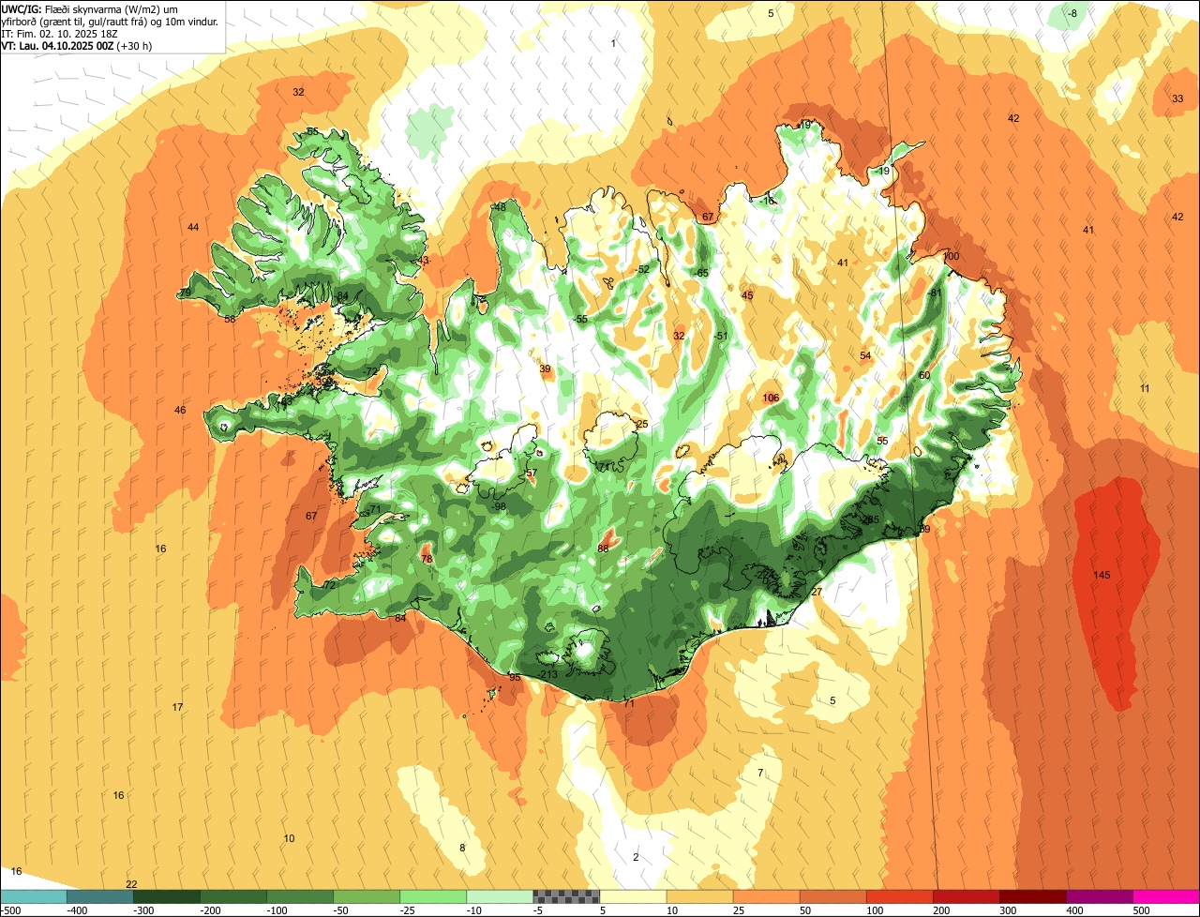Click the value 7 in the southern sea
This screenshot has height=917, width=1200.
(x=760, y=773)
